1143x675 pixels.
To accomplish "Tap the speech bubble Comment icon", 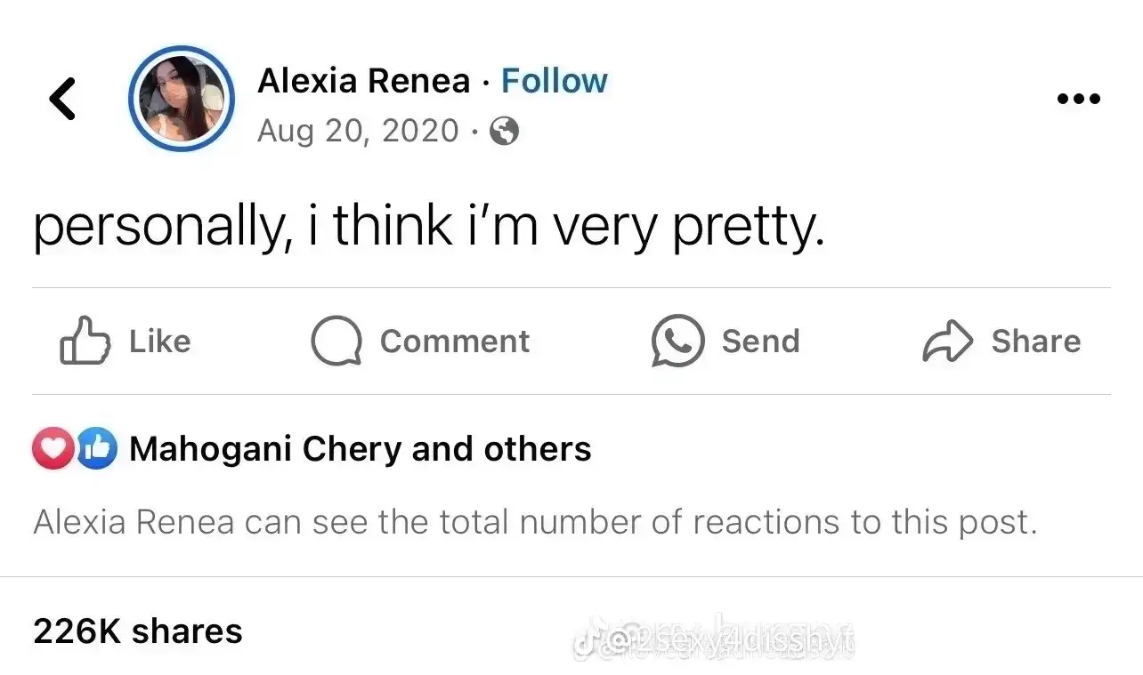I will tap(336, 342).
